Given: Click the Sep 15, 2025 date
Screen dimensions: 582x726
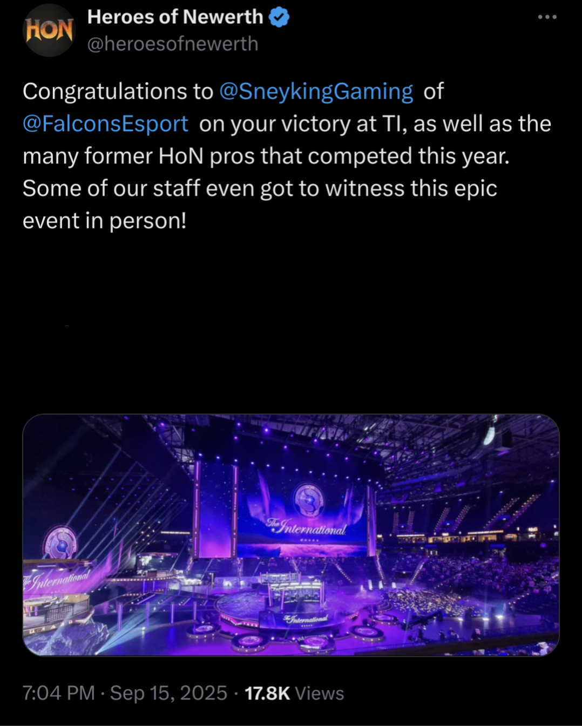Looking at the screenshot, I should pyautogui.click(x=168, y=693).
